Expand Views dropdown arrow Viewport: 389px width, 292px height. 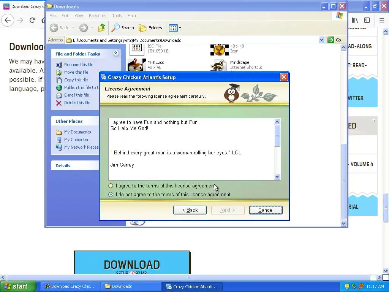(x=180, y=28)
